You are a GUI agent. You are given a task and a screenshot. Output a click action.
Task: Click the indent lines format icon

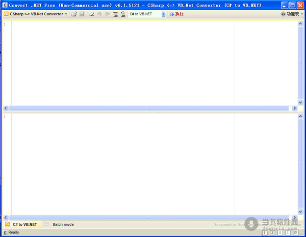[x=115, y=14]
